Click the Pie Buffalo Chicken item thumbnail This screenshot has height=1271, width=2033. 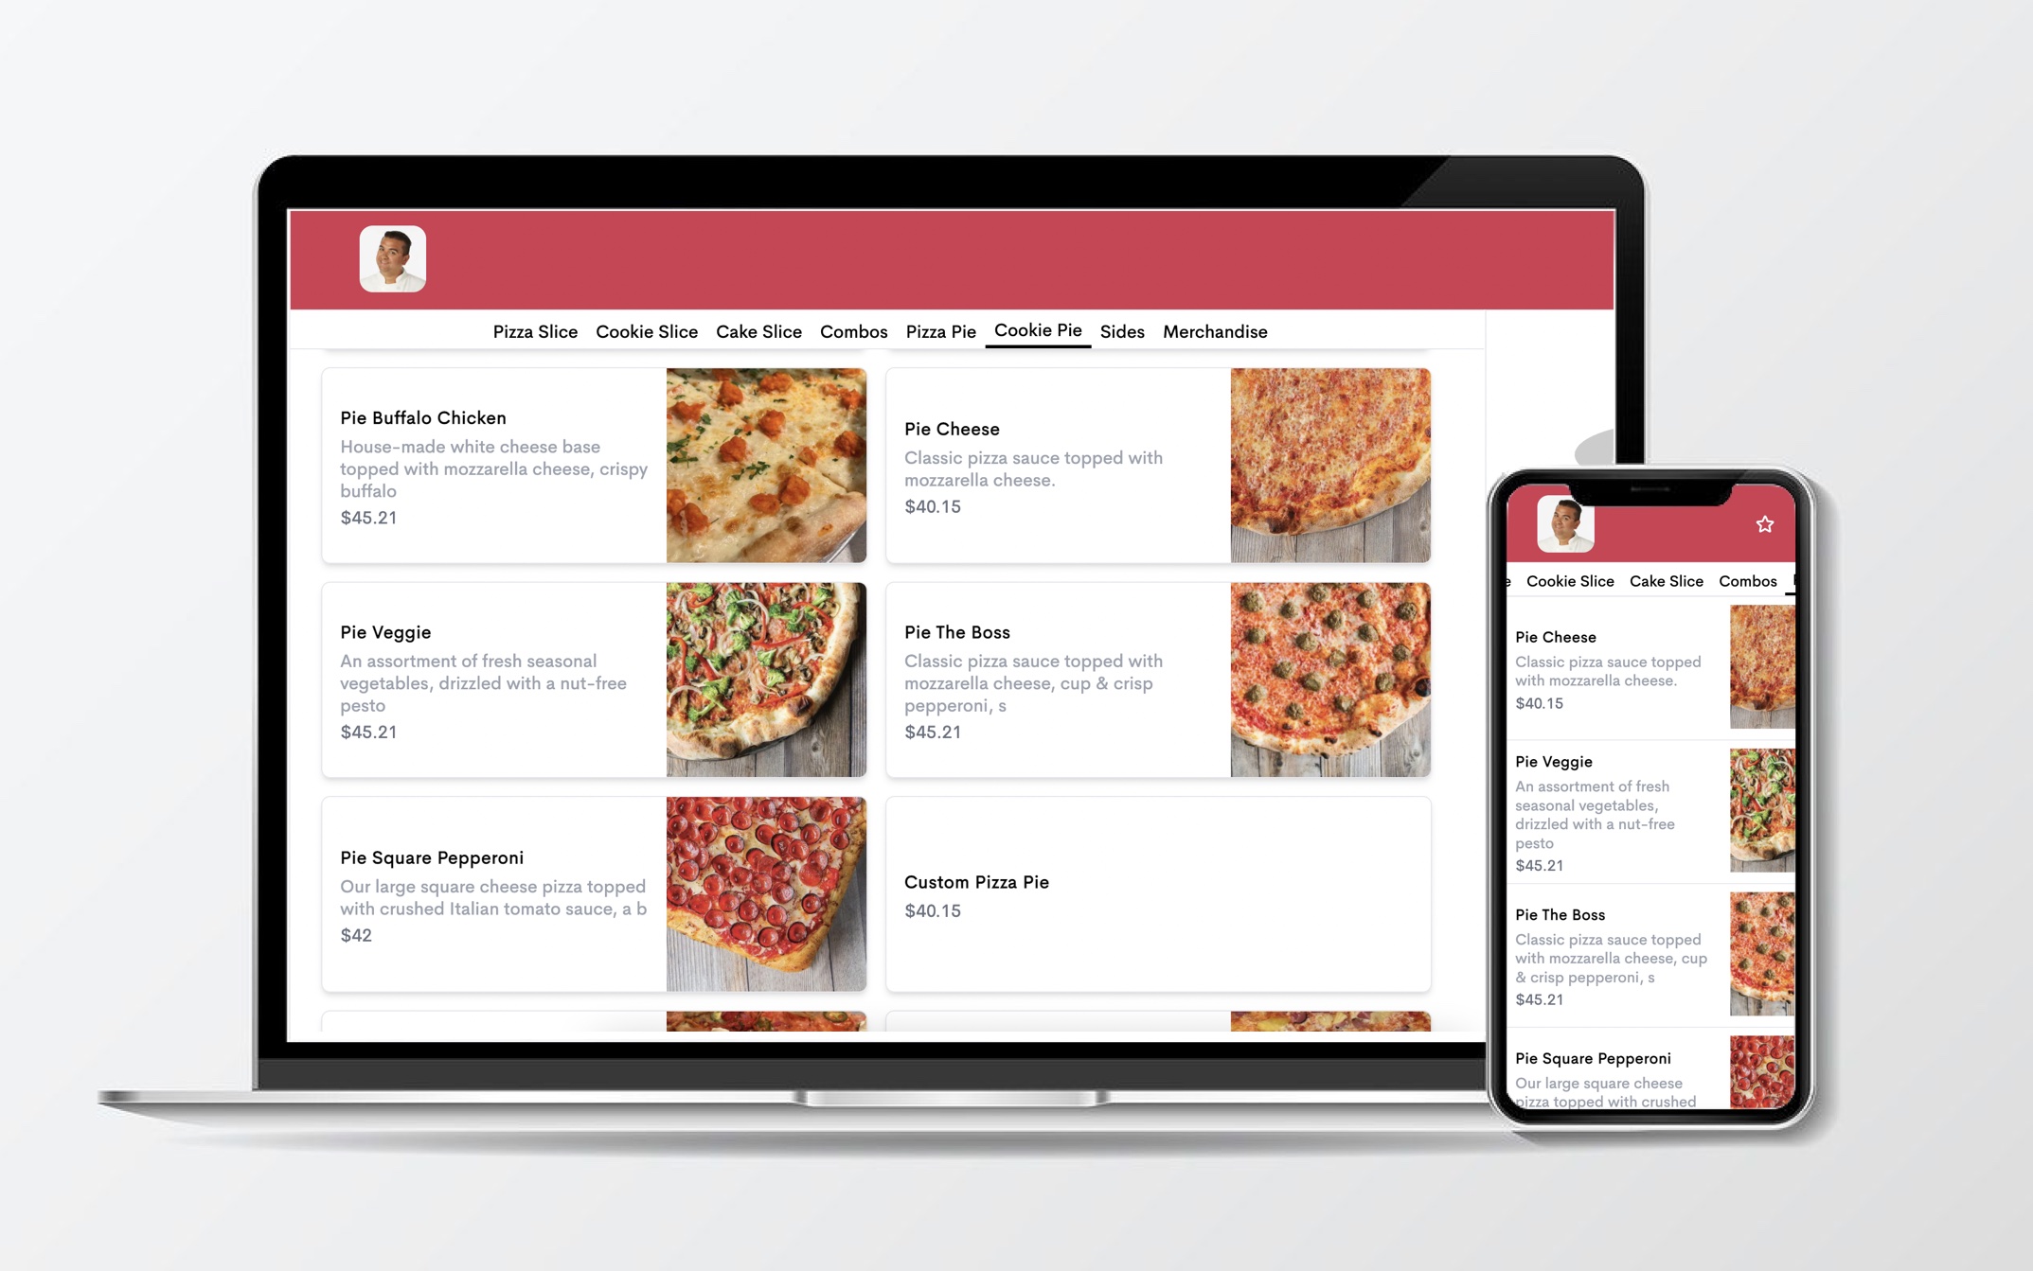766,466
